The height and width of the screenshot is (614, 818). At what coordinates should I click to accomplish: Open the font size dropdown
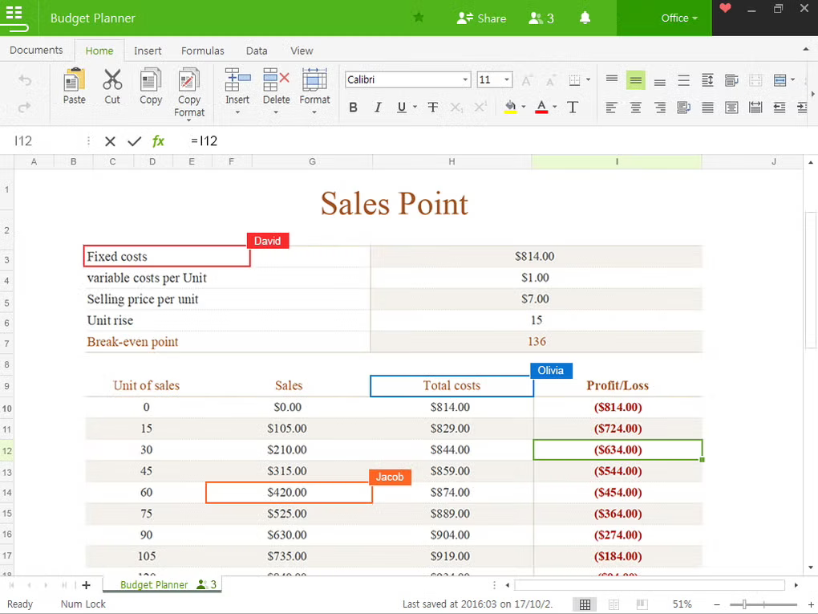coord(506,79)
